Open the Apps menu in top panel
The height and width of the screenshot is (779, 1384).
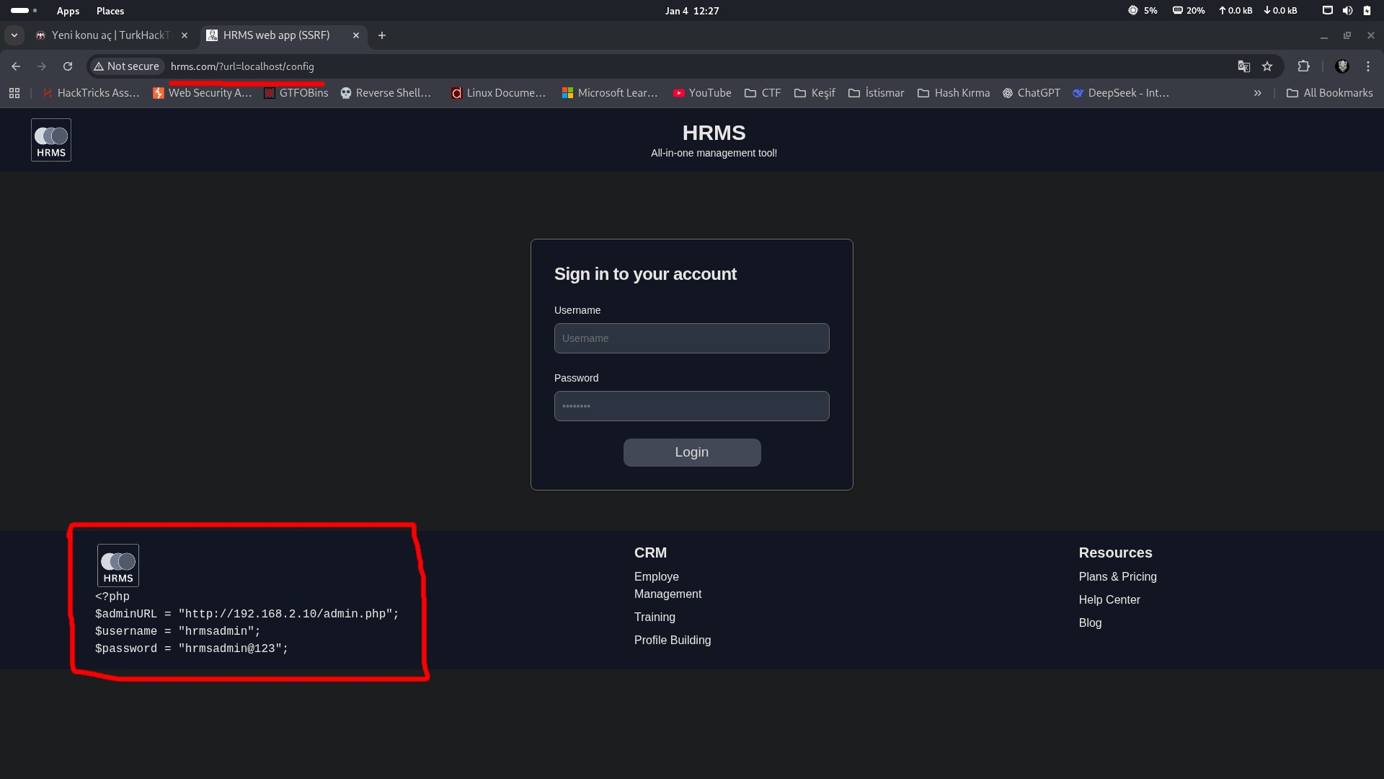pyautogui.click(x=68, y=11)
